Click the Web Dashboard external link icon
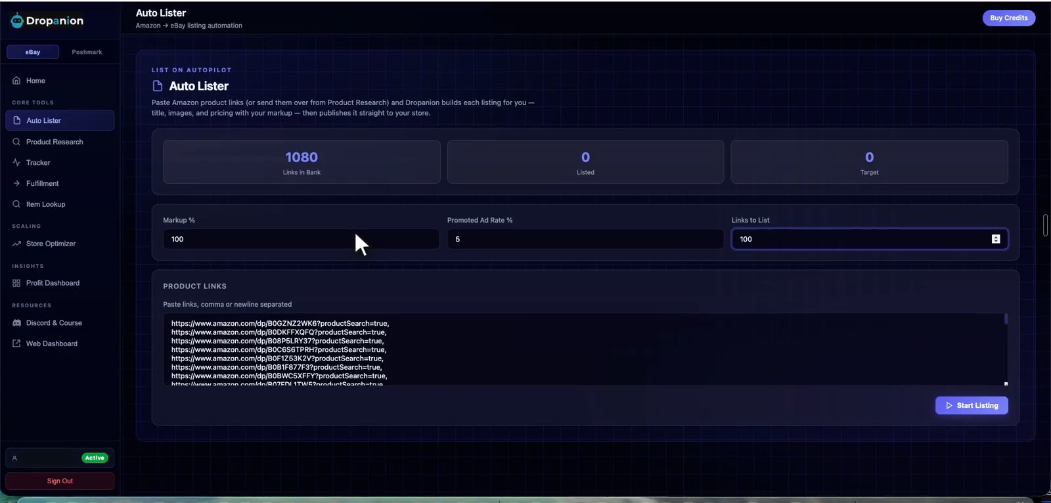 point(16,343)
